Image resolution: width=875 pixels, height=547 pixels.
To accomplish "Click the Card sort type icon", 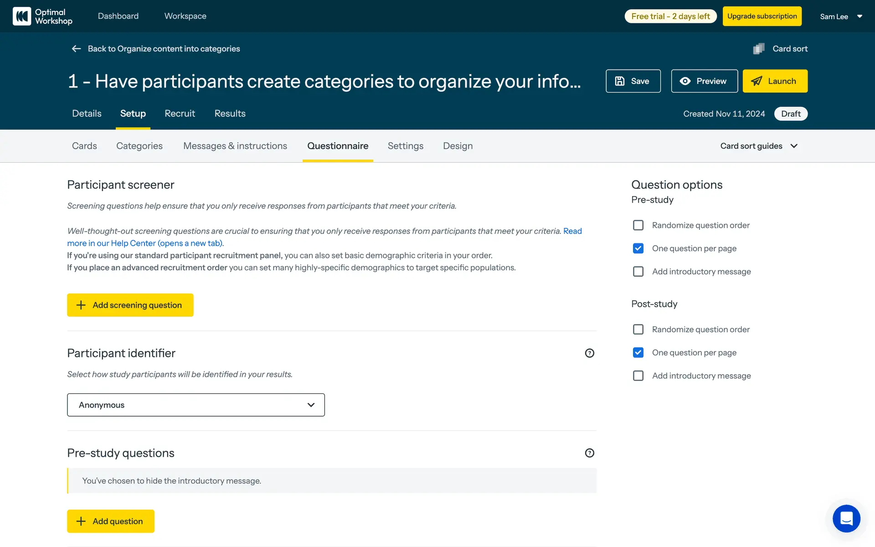I will pyautogui.click(x=759, y=49).
